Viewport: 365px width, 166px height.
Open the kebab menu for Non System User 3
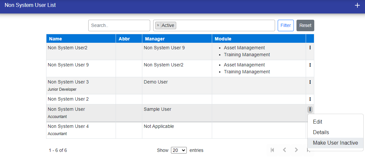(310, 82)
